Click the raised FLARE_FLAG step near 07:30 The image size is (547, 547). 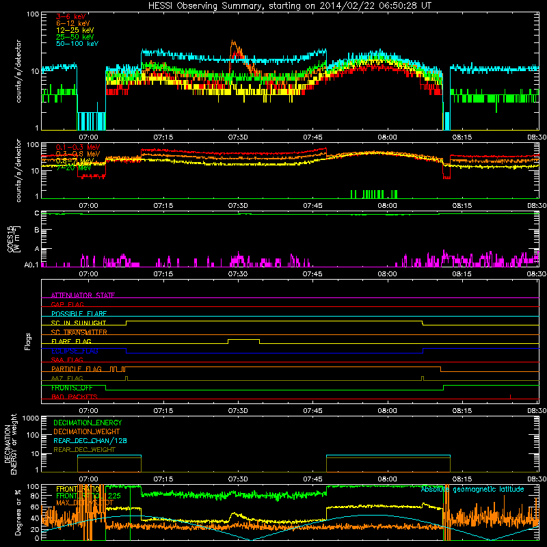(x=243, y=340)
